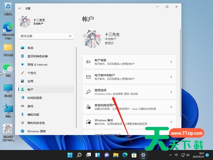This screenshot has width=213, height=160.
Task: Select 帐户 (Accounts) in sidebar
Action: (46, 89)
